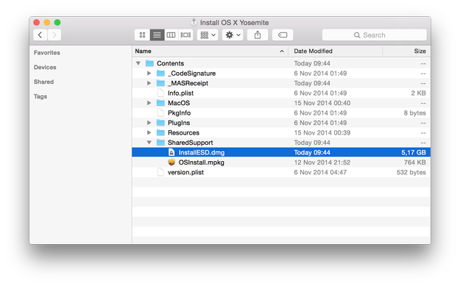Select the OSInstall.mpkg file name

click(201, 162)
